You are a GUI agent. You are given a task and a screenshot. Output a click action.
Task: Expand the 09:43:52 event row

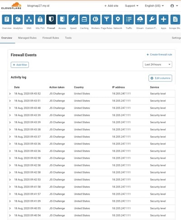(10, 94)
